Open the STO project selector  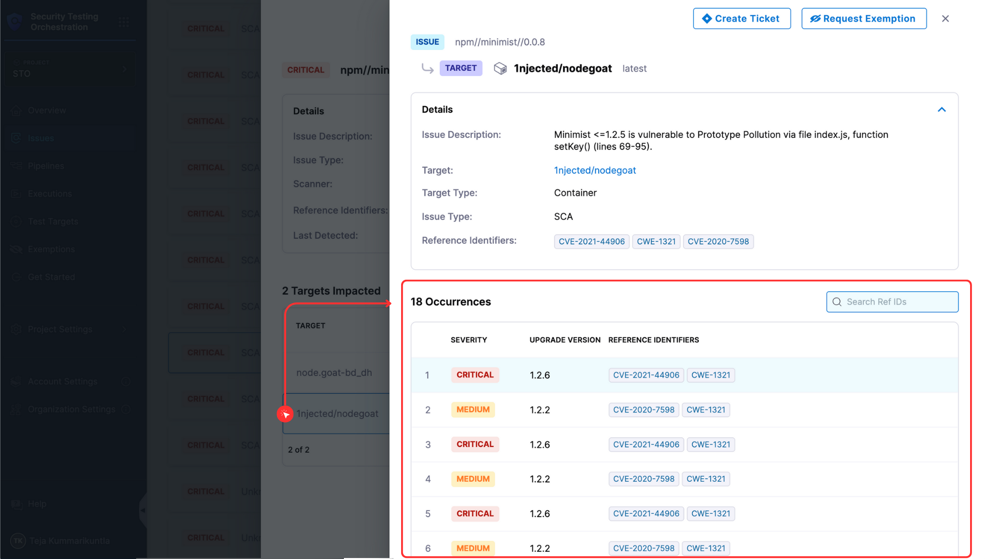[x=70, y=69]
